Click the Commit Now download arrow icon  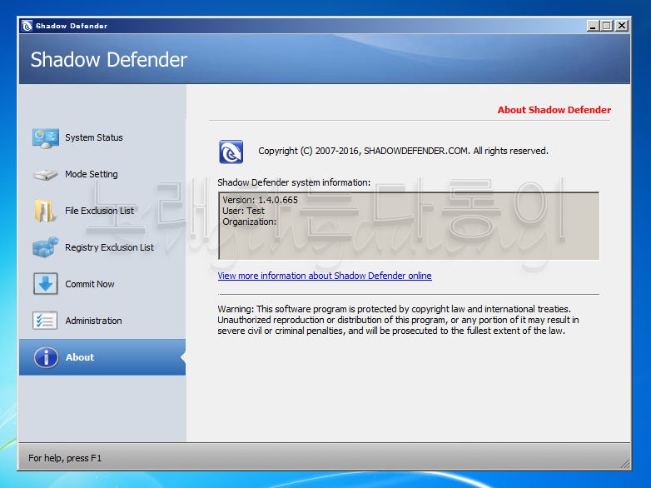[45, 284]
